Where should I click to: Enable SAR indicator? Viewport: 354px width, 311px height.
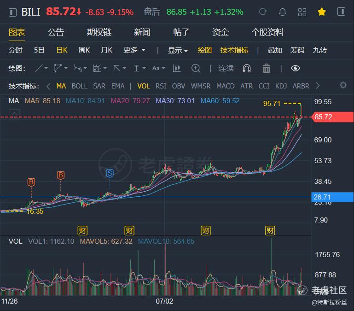[x=99, y=86]
